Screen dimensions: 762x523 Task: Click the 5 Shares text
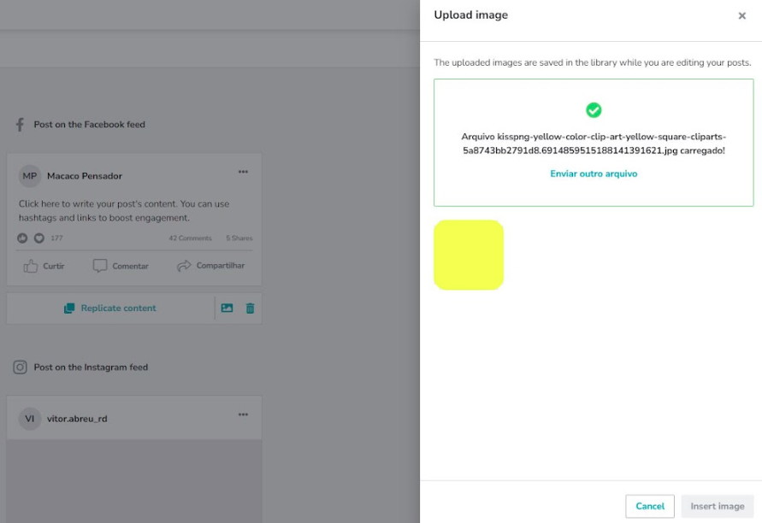pos(239,238)
